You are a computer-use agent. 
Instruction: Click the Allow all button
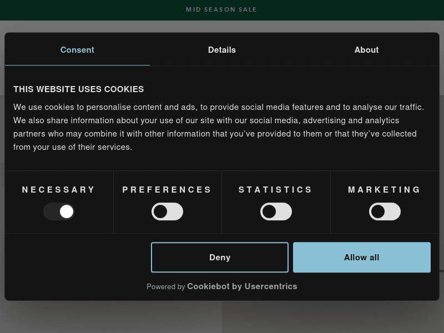(361, 258)
